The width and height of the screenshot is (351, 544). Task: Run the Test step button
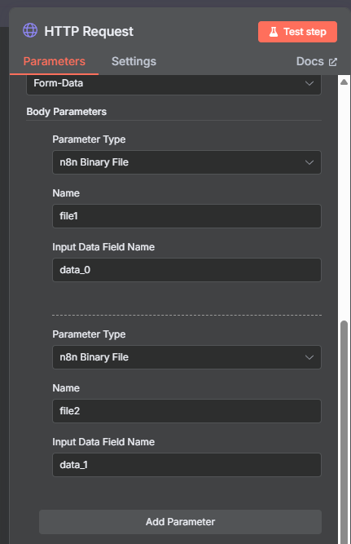tap(297, 32)
